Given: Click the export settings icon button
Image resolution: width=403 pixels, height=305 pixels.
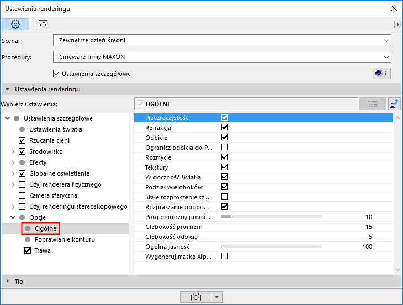Looking at the screenshot, I should tap(394, 104).
